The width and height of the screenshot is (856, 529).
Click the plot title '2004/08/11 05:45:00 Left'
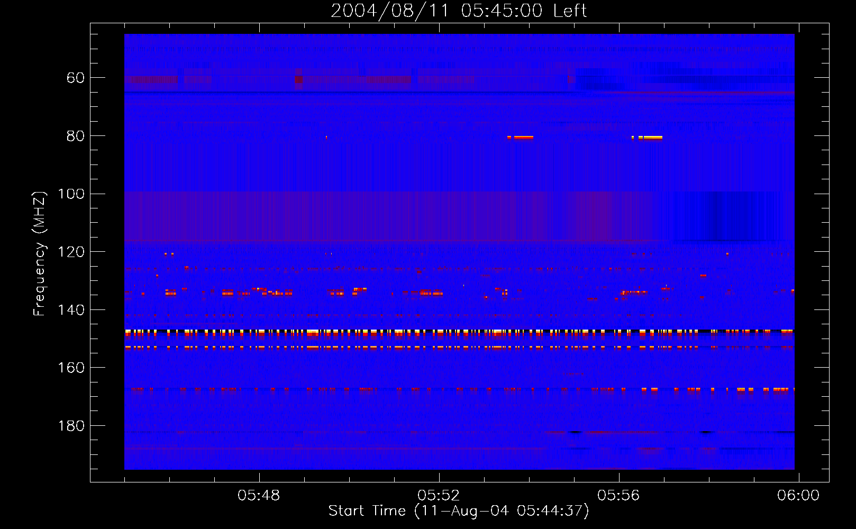click(x=459, y=11)
